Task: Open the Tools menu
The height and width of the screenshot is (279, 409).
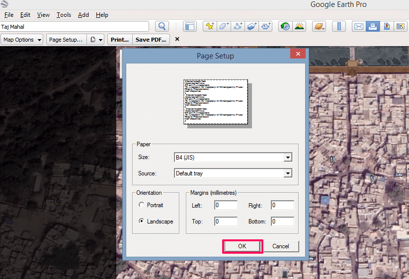Action: (64, 15)
